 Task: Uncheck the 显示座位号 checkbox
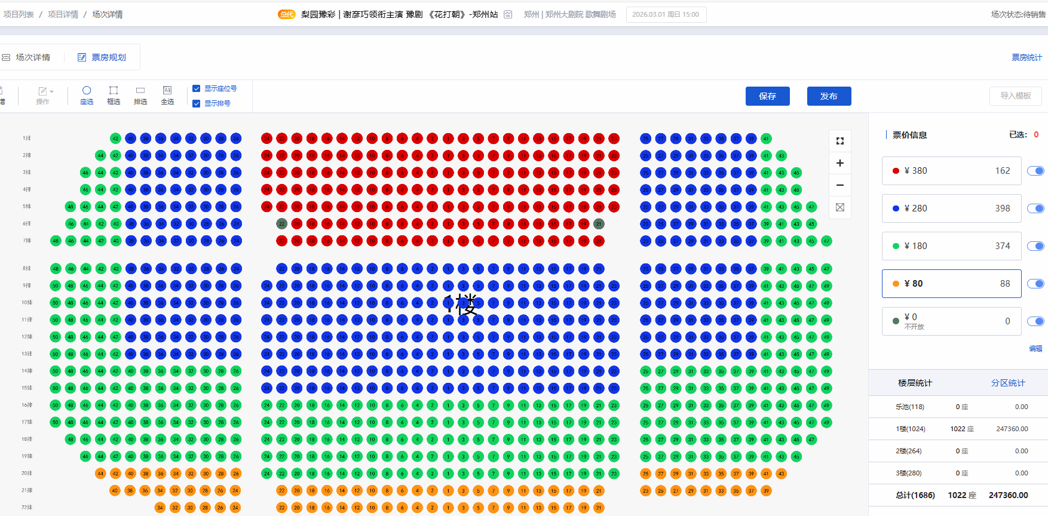[x=196, y=88]
